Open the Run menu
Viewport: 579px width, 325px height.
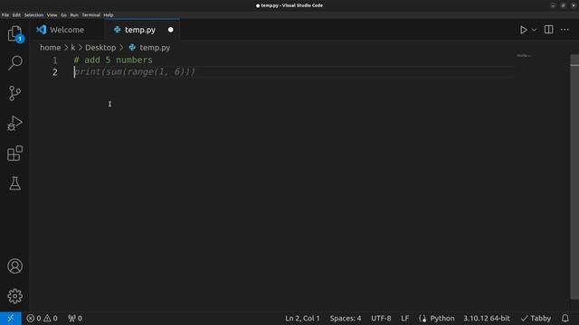click(x=74, y=15)
